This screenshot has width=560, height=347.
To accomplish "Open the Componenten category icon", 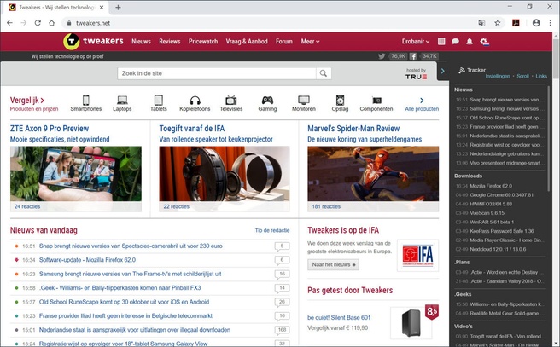I will pos(376,101).
